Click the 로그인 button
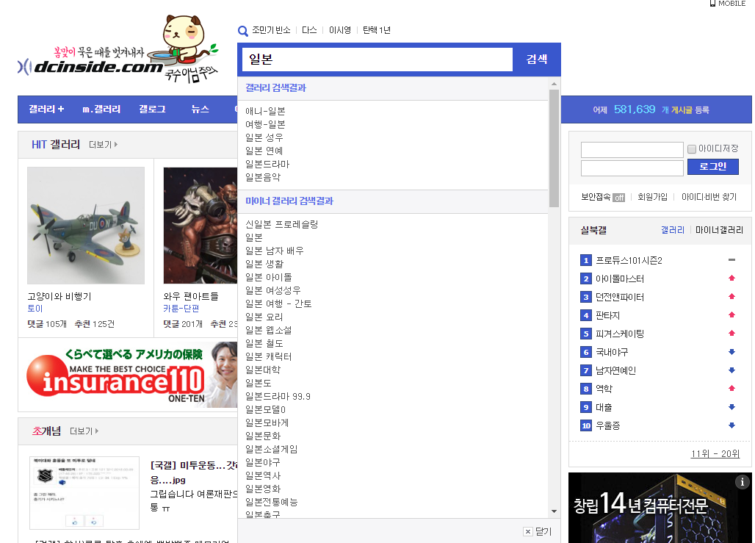The width and height of the screenshot is (755, 543). (712, 167)
